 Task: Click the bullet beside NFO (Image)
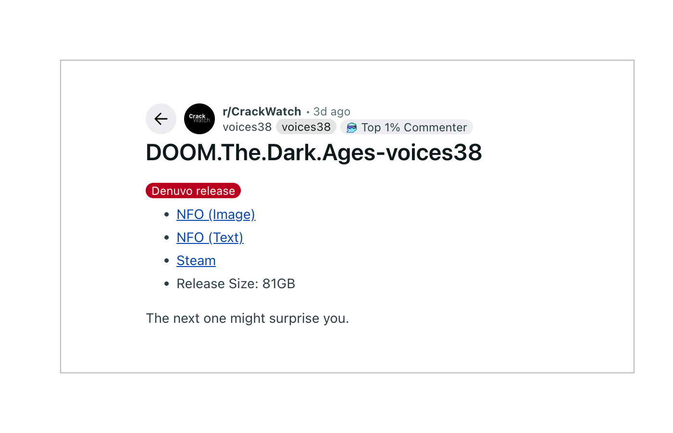[x=167, y=215]
